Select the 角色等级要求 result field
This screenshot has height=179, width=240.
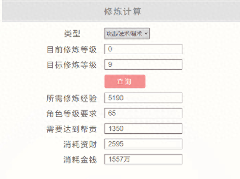tap(143, 113)
